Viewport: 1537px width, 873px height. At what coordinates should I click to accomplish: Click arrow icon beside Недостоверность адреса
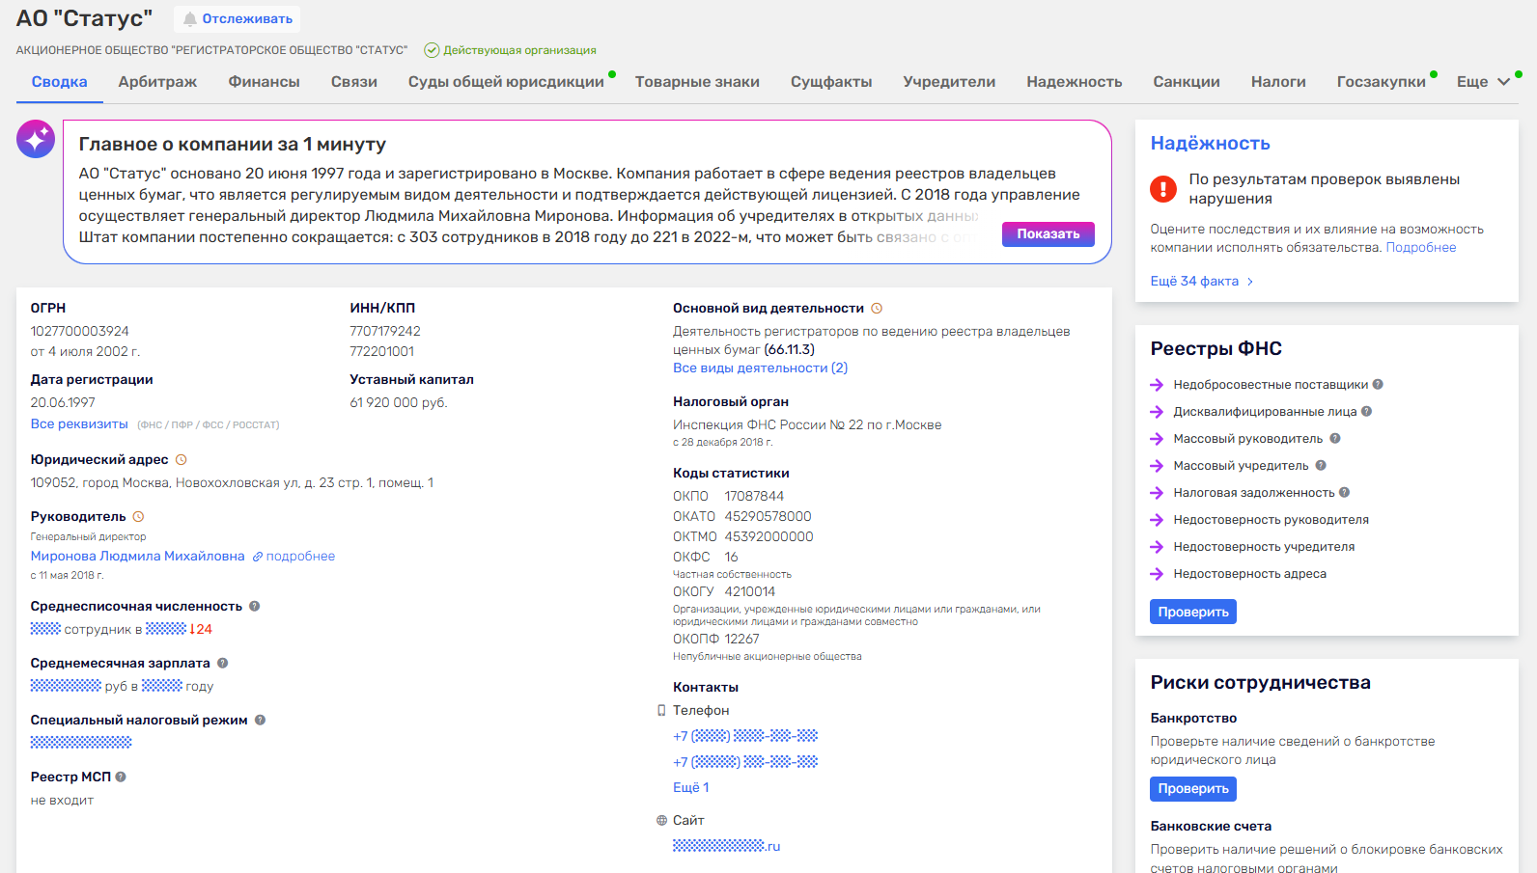click(1157, 574)
